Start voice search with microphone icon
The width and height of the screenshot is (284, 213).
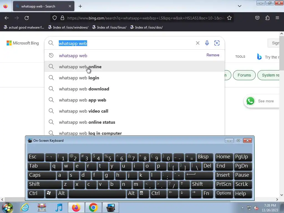click(x=207, y=43)
